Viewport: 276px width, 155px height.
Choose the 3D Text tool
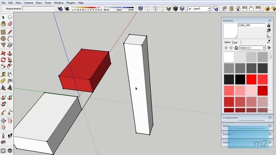point(10,87)
